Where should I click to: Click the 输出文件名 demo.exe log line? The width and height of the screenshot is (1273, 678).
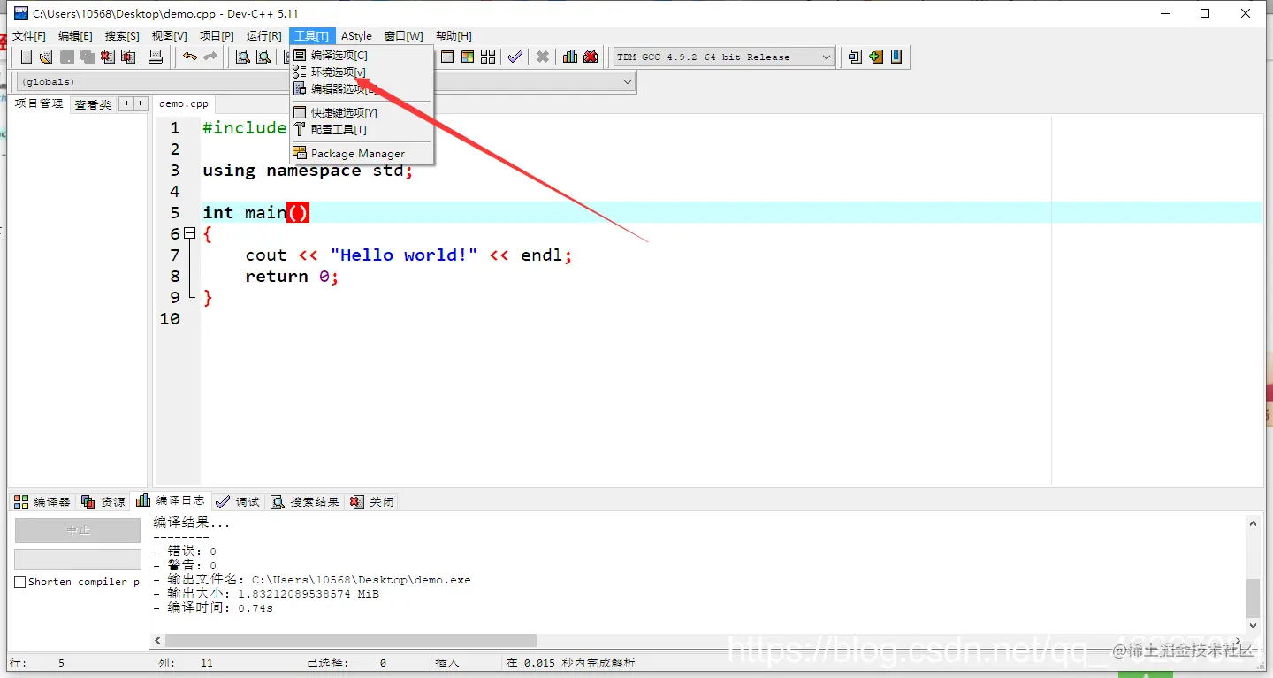(312, 580)
